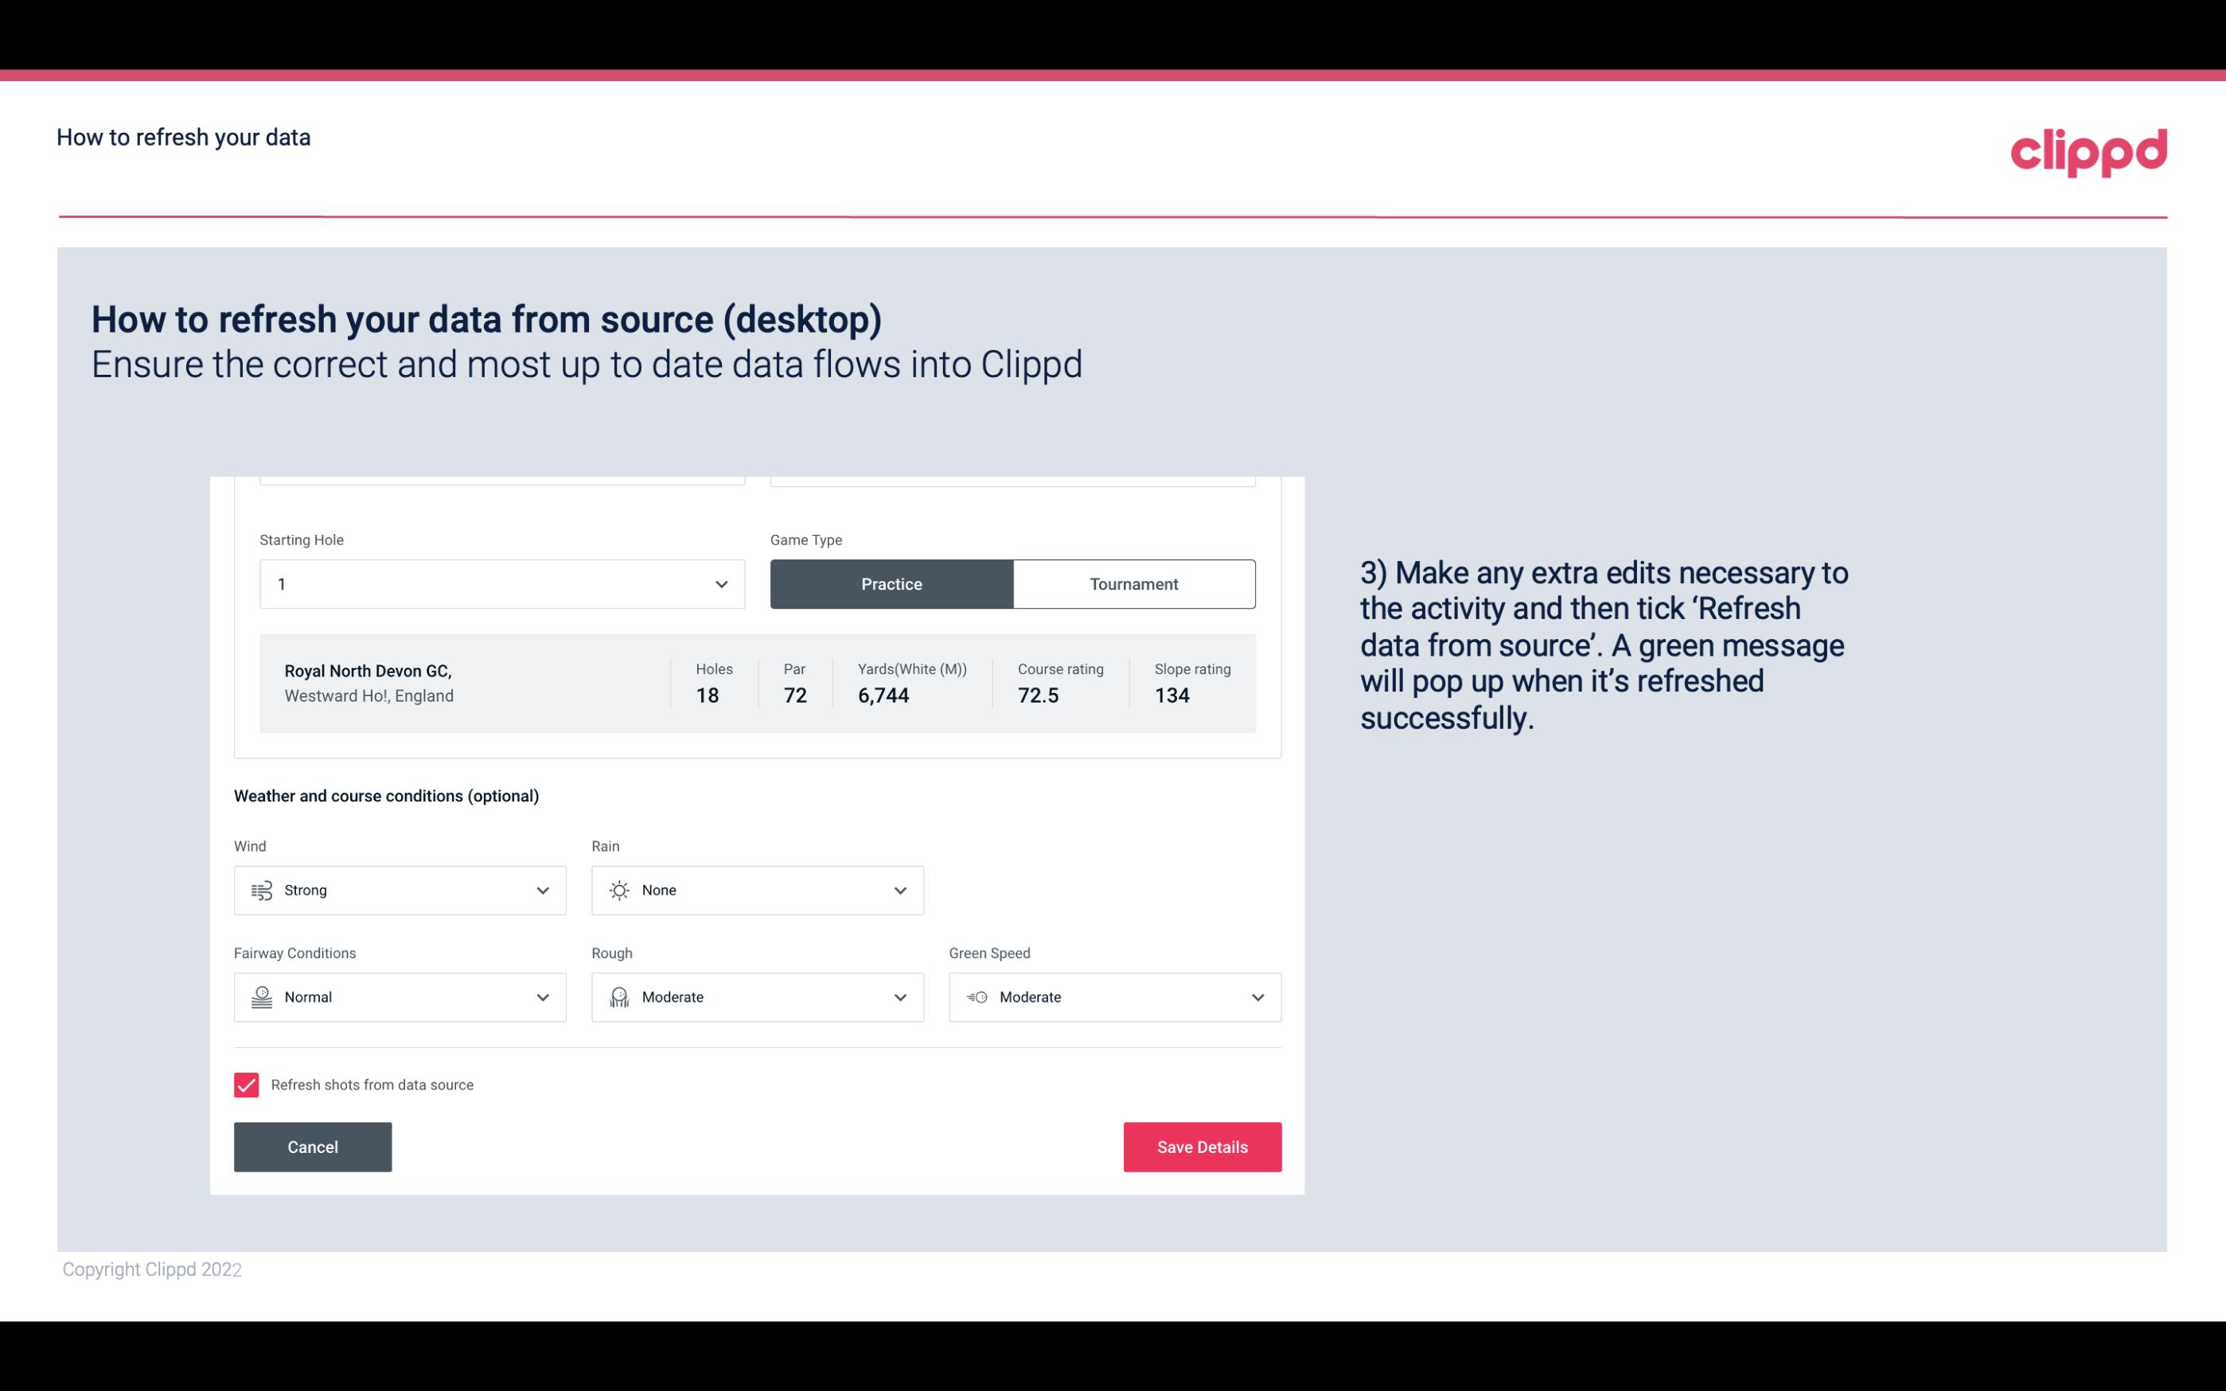The image size is (2226, 1391).
Task: Click Royal North Devon GC course entry
Action: click(x=756, y=683)
